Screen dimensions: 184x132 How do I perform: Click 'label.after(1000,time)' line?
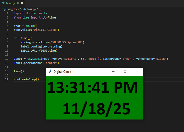coord(39,51)
